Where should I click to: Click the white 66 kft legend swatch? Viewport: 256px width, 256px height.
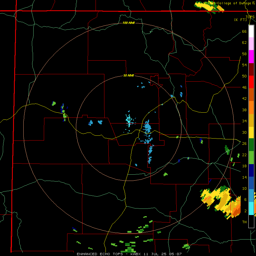pos(251,31)
